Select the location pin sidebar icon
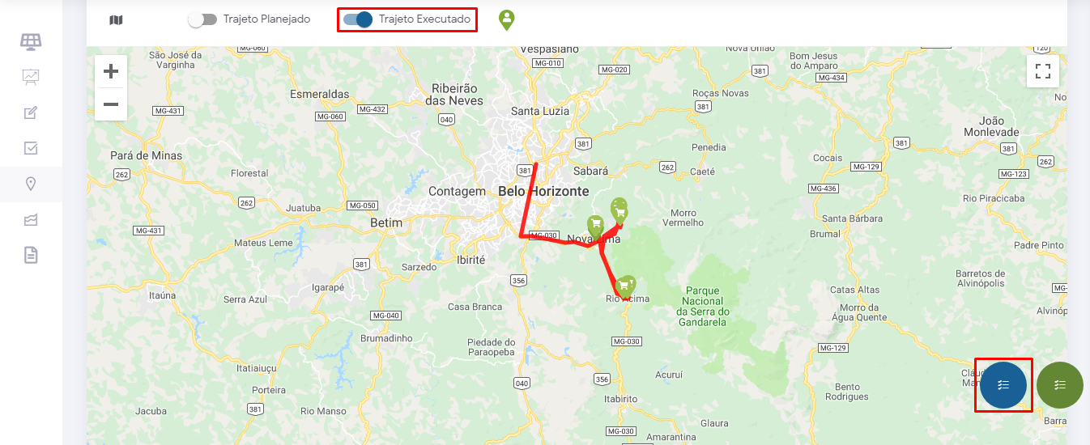This screenshot has width=1090, height=445. [31, 184]
